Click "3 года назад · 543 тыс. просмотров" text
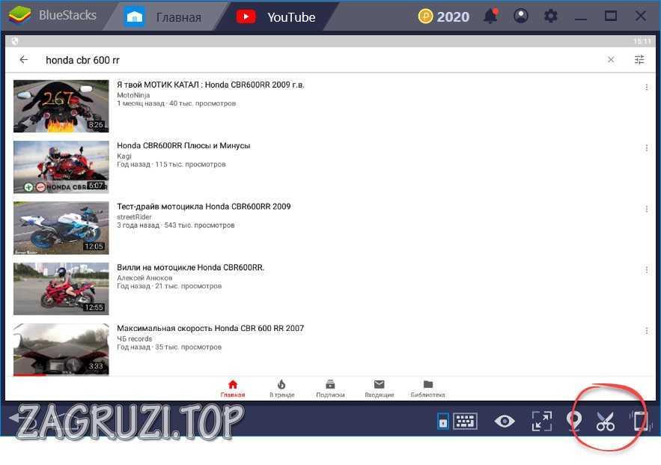The width and height of the screenshot is (661, 465). (175, 225)
